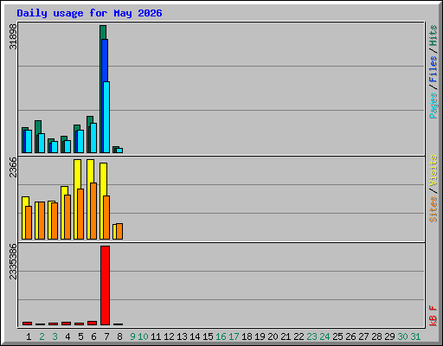Click day 17 on the x-axis

pyautogui.click(x=234, y=336)
